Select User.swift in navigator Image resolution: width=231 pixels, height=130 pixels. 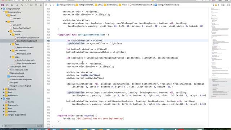point(16,18)
